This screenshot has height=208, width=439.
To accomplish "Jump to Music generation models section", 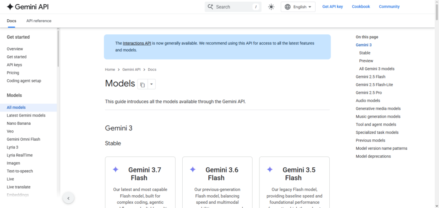I will click(x=378, y=117).
